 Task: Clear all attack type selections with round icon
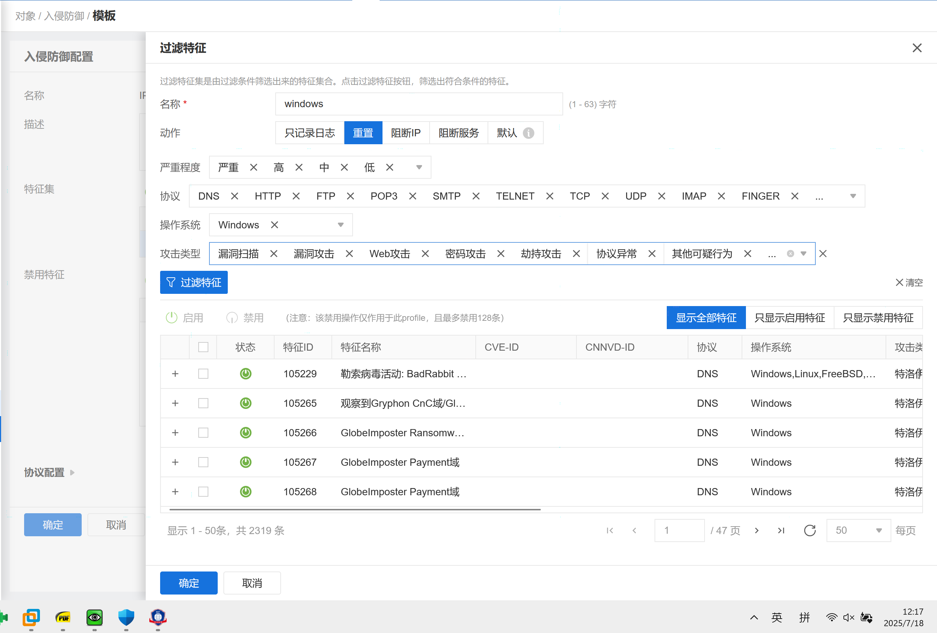point(790,254)
